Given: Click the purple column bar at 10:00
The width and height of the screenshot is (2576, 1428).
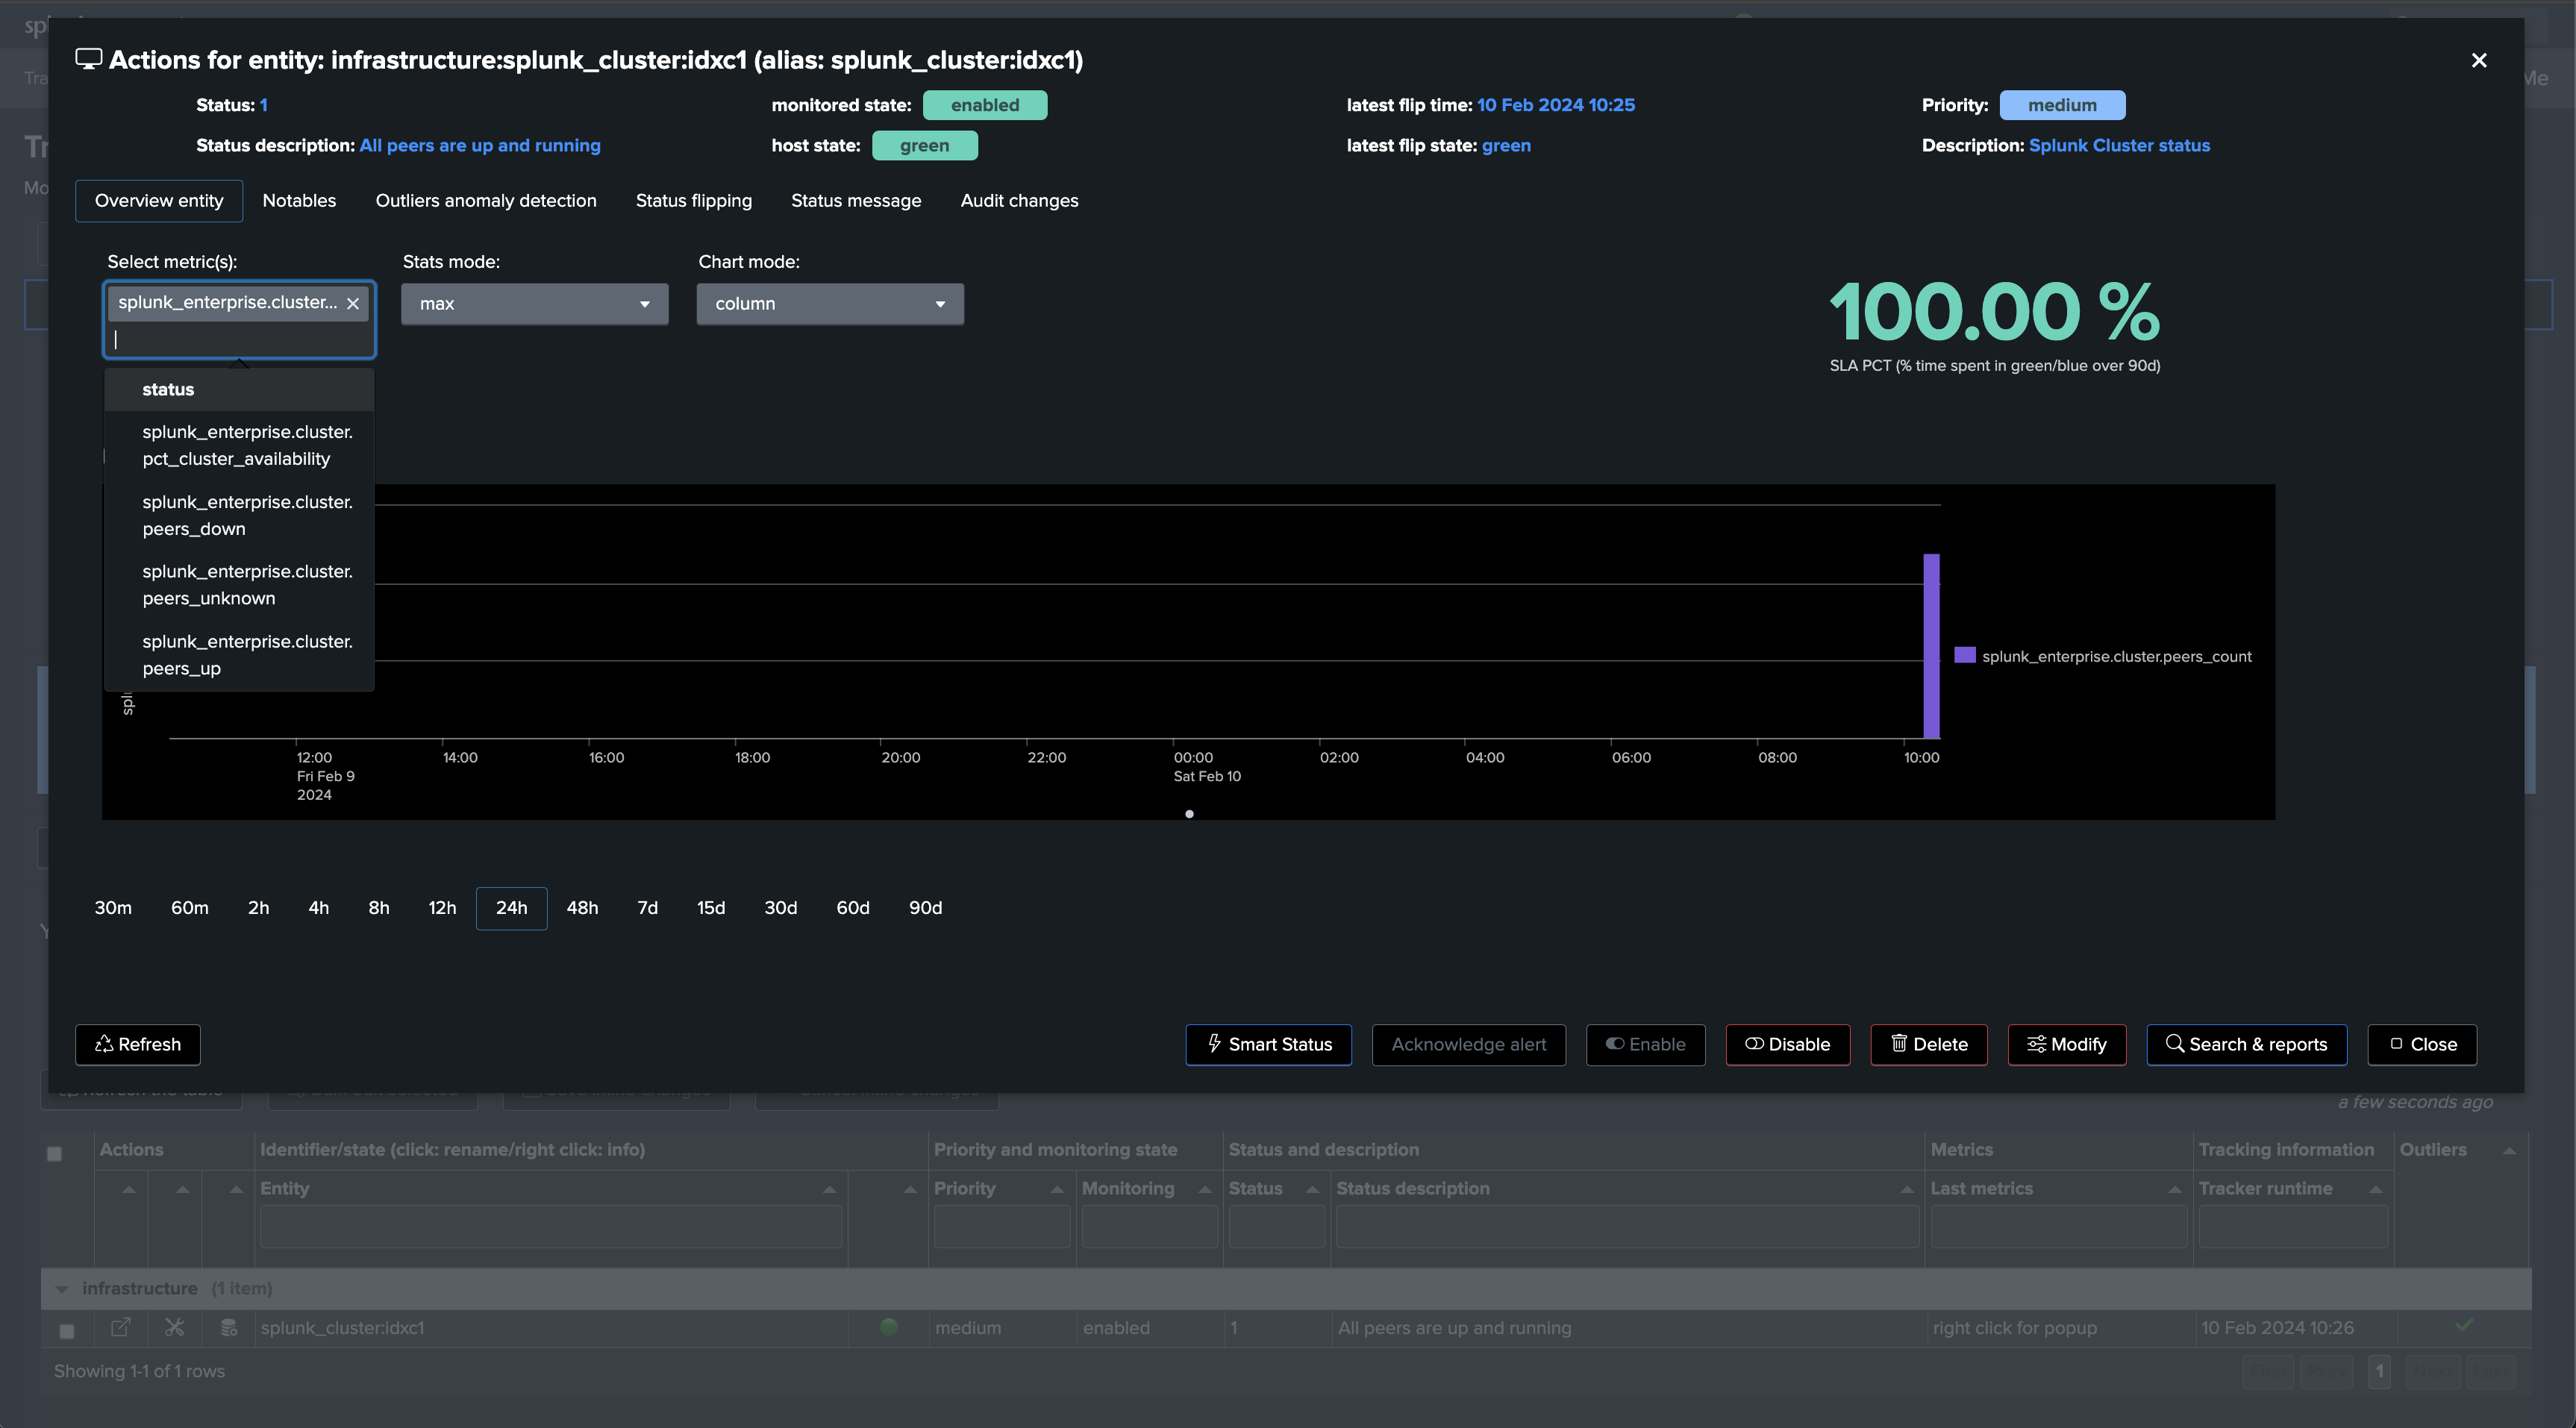Looking at the screenshot, I should [1931, 646].
